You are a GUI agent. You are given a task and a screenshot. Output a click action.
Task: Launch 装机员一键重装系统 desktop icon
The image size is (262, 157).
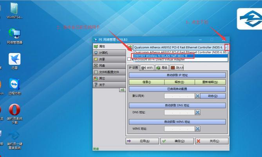14,140
